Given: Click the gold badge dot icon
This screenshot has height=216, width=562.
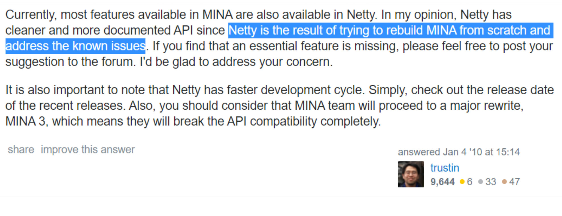Looking at the screenshot, I should point(462,182).
